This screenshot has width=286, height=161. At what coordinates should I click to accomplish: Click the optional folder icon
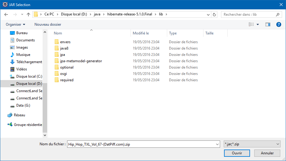pyautogui.click(x=57, y=67)
